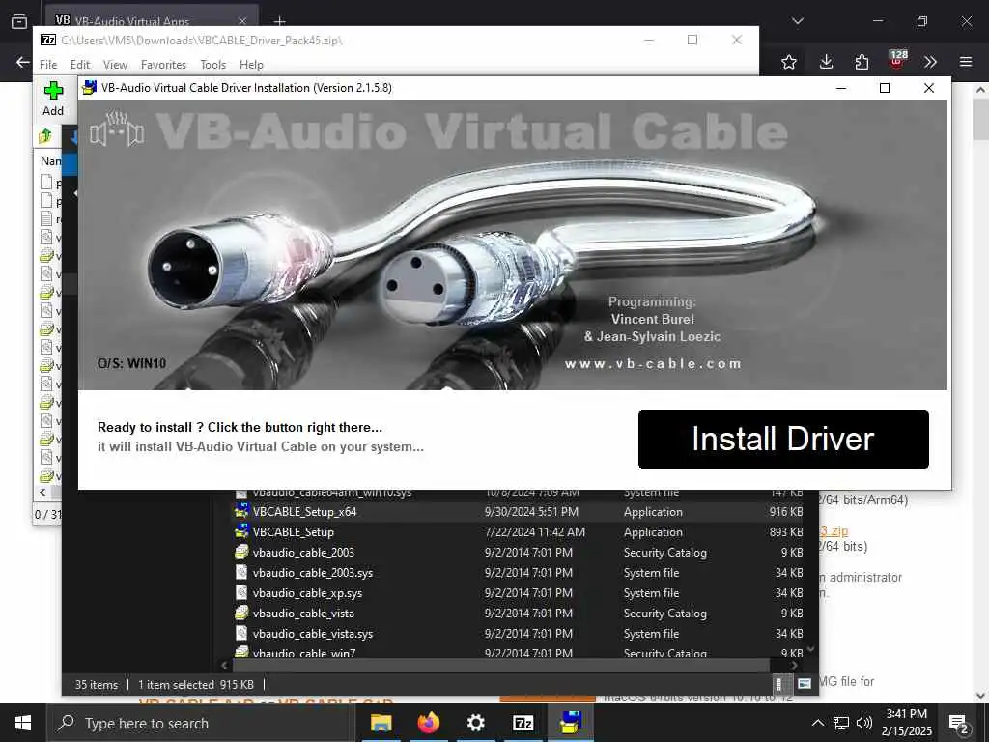Screen dimensions: 989x742
Task: Open the Favorites menu in 7-Zip
Action: click(x=163, y=65)
